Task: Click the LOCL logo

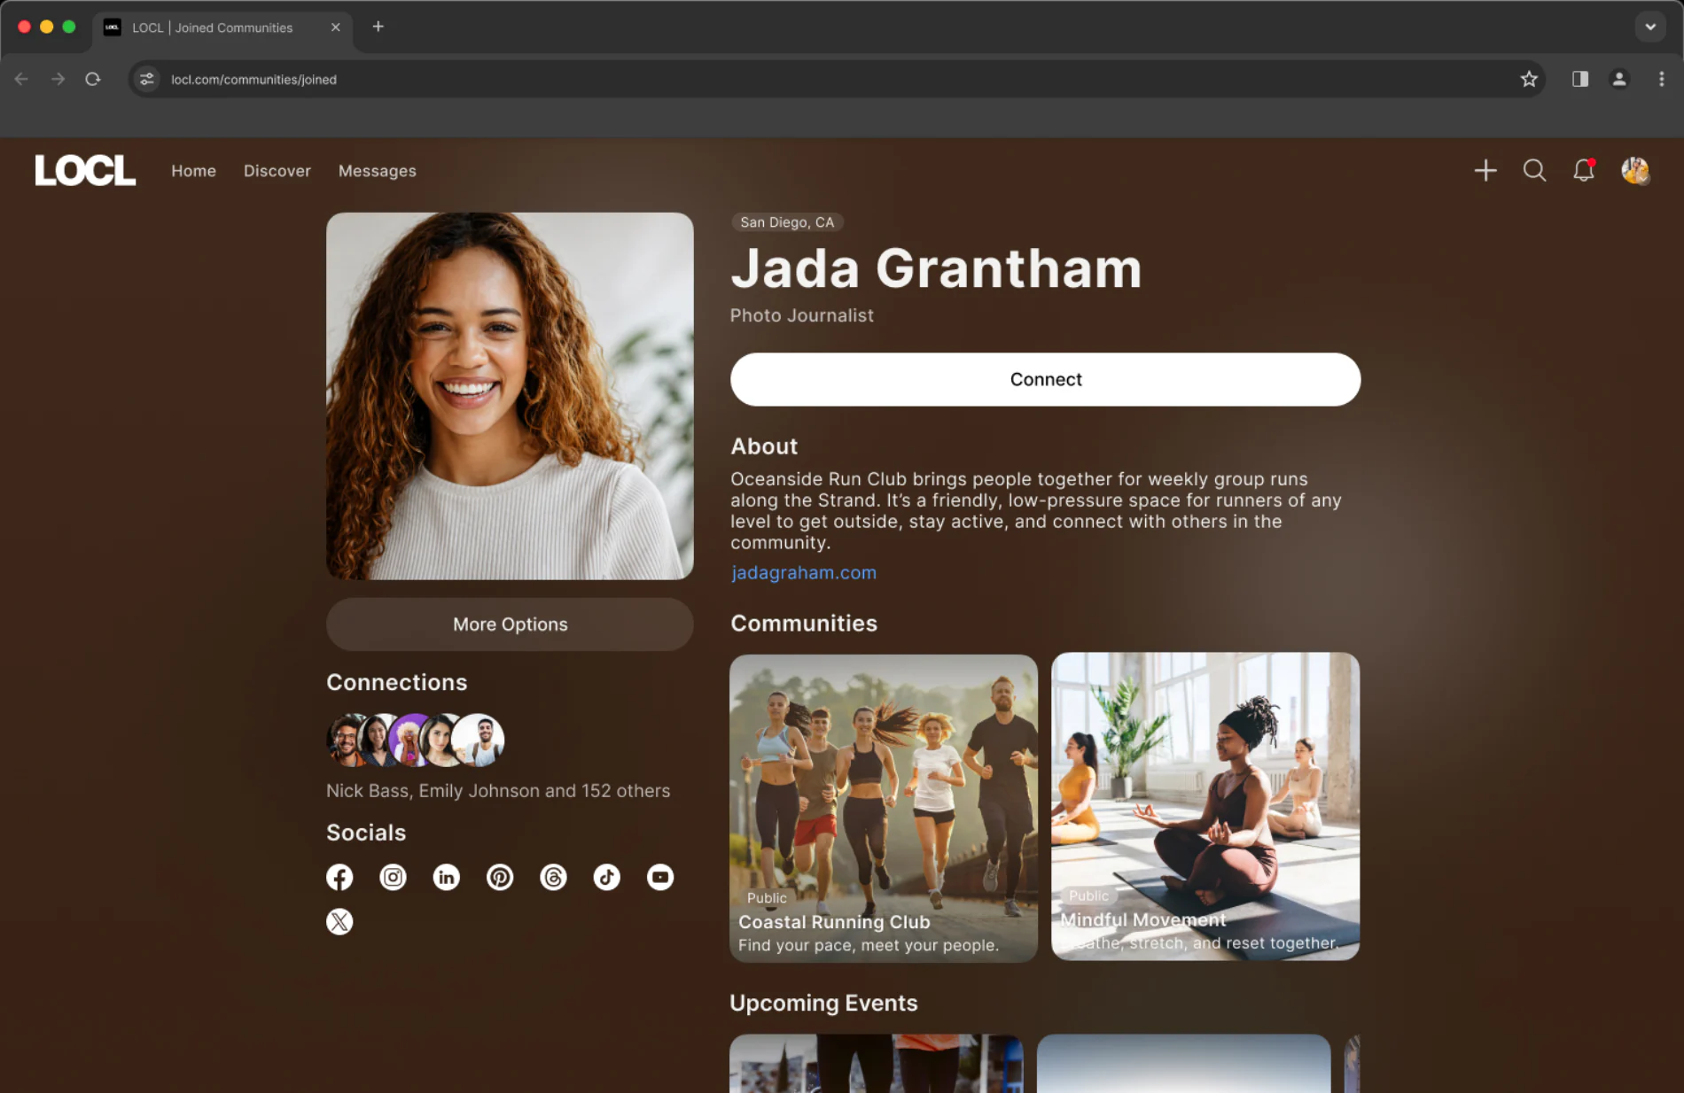Action: tap(85, 170)
